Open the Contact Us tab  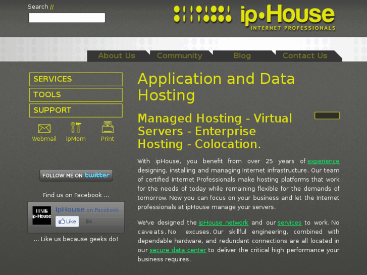305,56
